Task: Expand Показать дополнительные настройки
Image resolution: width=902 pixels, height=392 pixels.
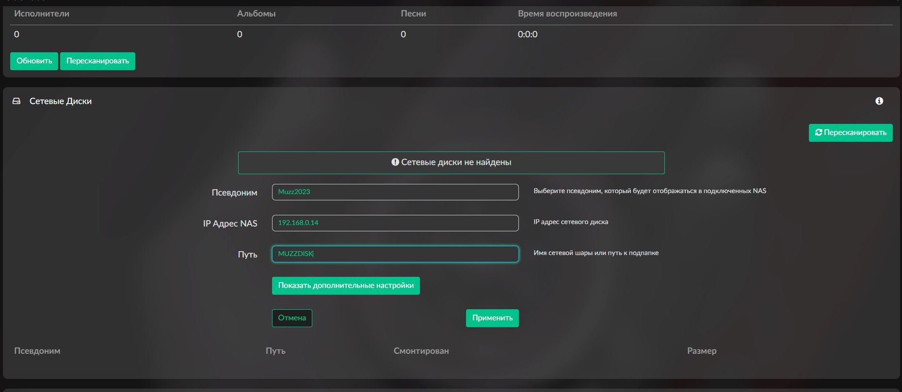Action: (345, 286)
